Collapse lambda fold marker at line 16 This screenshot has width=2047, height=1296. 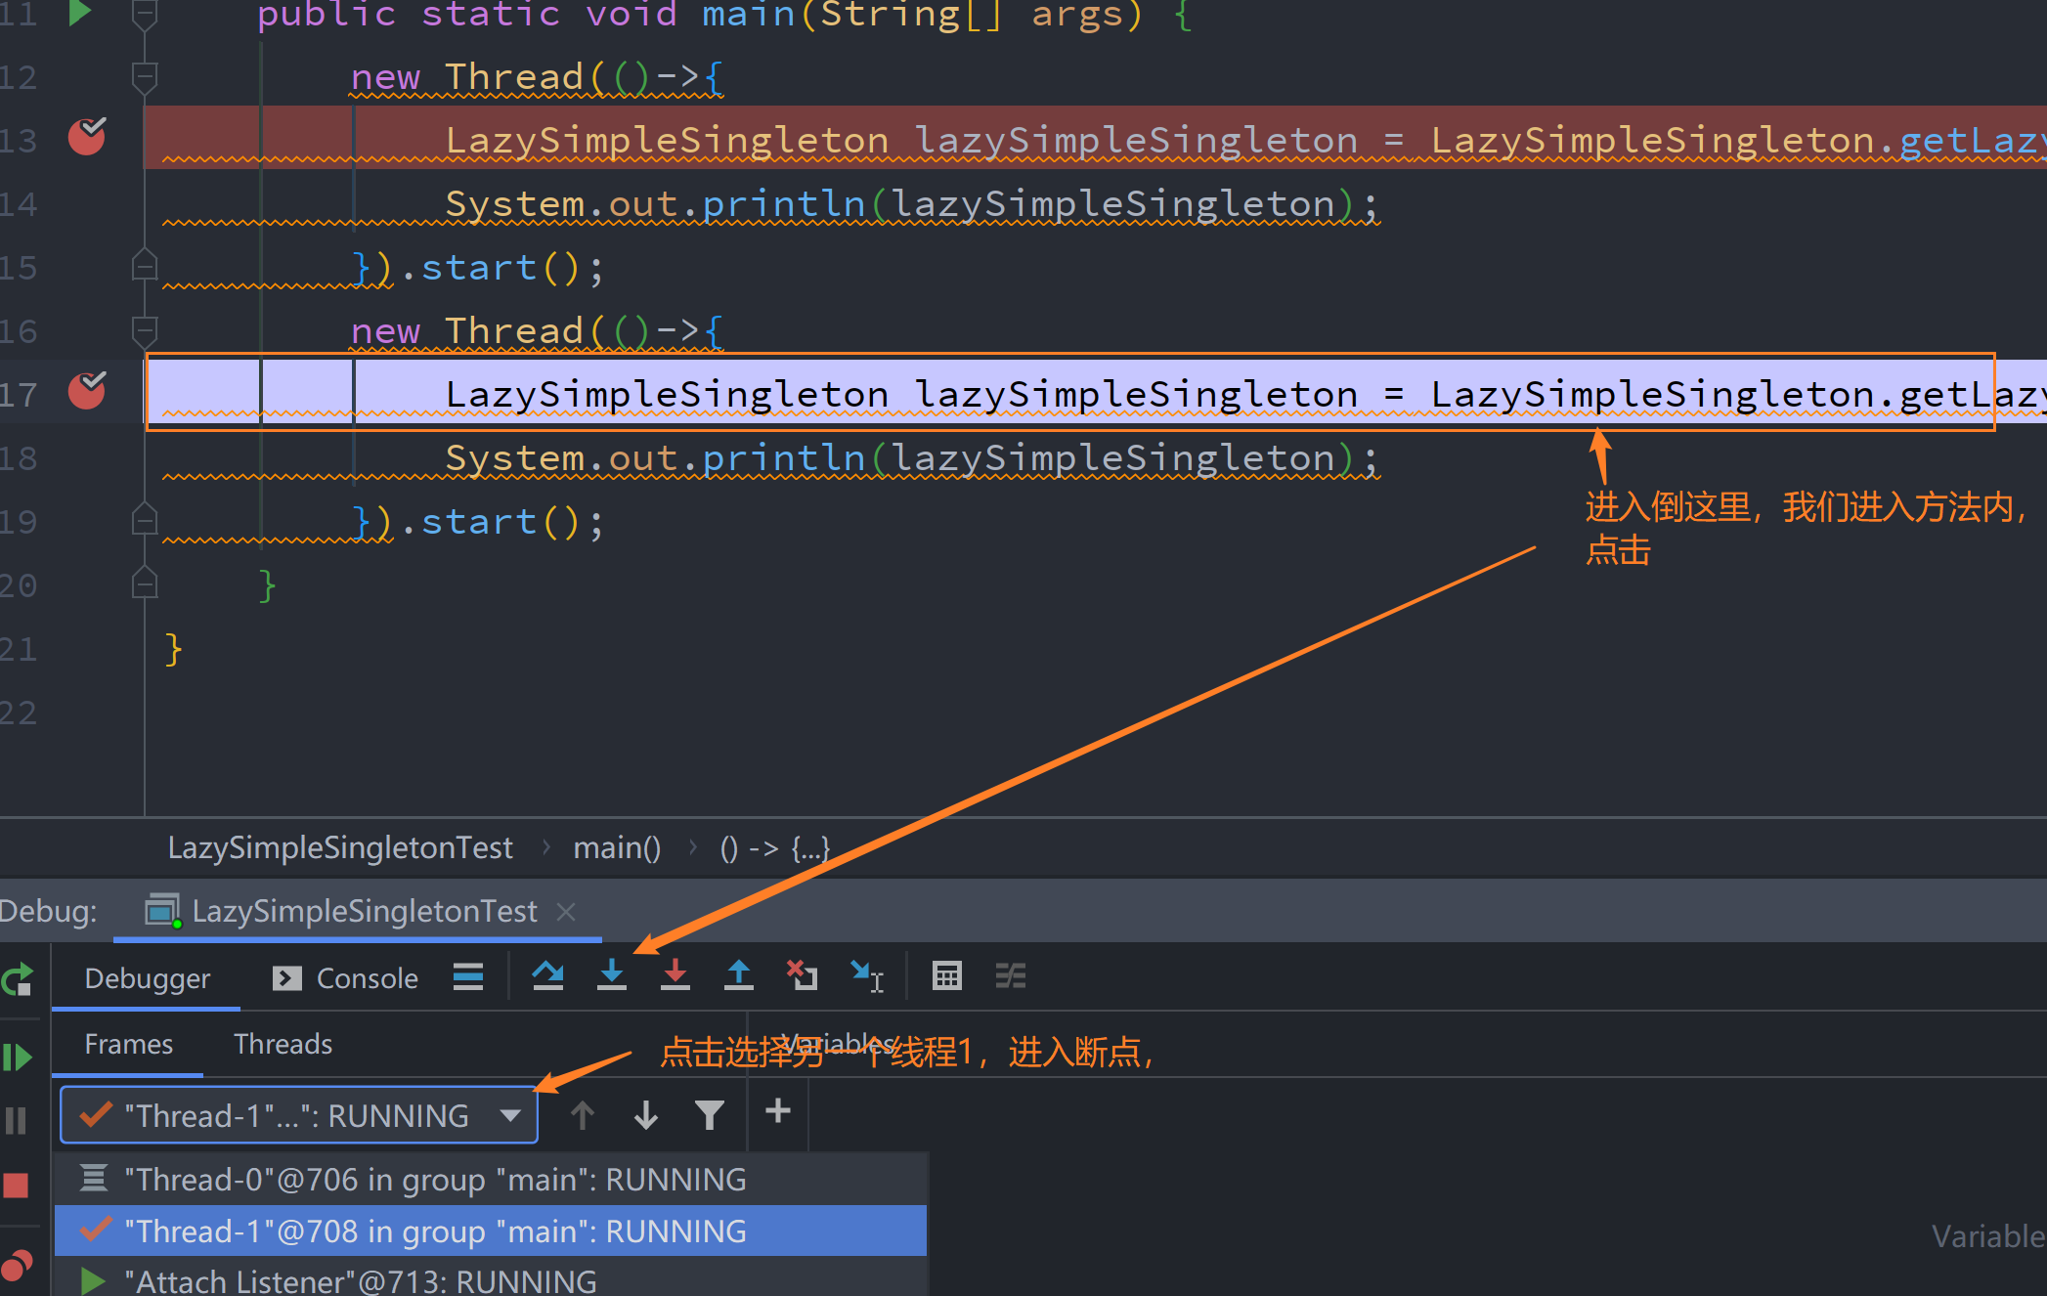(x=145, y=329)
